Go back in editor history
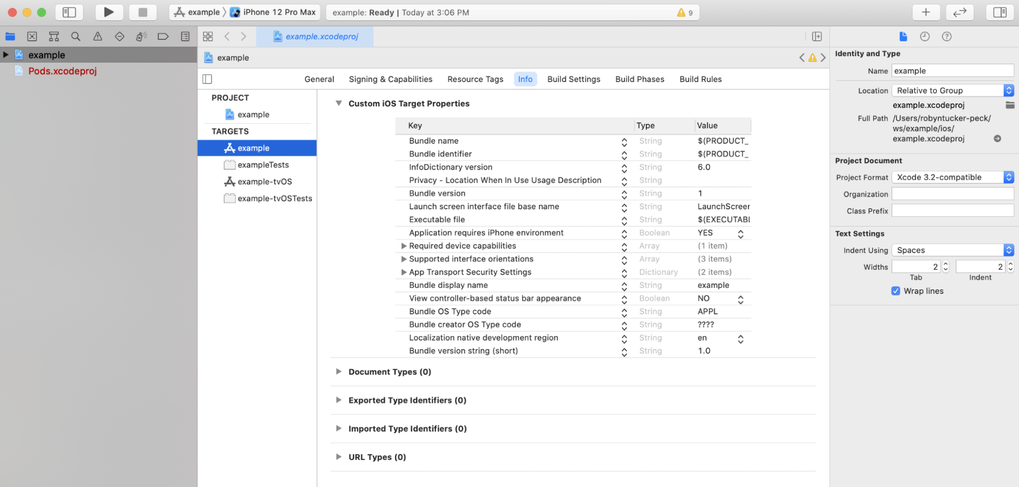 click(x=227, y=37)
